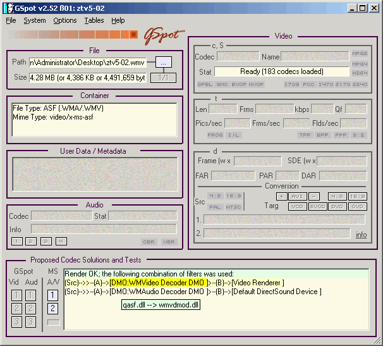The image size is (383, 346).
Task: Click the orange gradient progress bar end block
Action: (x=133, y=35)
